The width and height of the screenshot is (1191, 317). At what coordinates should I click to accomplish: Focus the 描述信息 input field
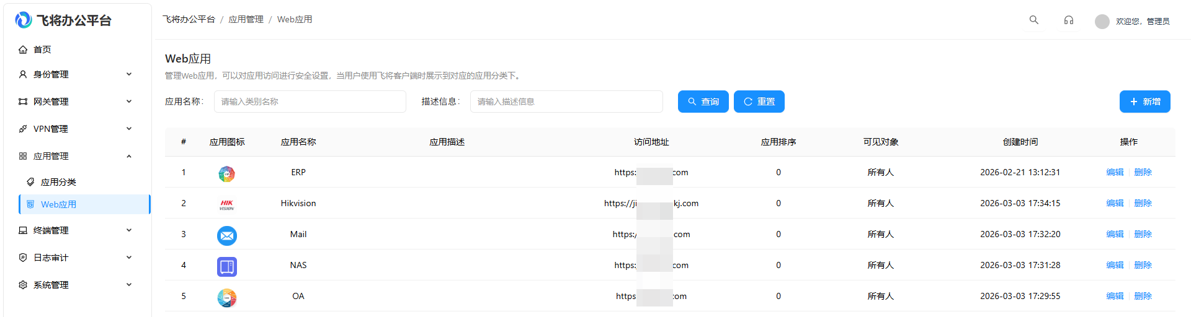pos(566,102)
